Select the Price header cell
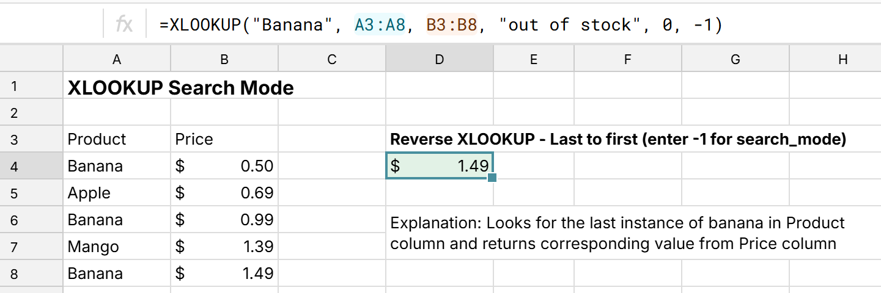The width and height of the screenshot is (881, 293). [x=224, y=139]
